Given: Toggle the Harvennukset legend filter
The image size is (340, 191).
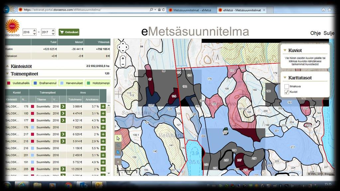Looking at the screenshot, I should (x=71, y=83).
